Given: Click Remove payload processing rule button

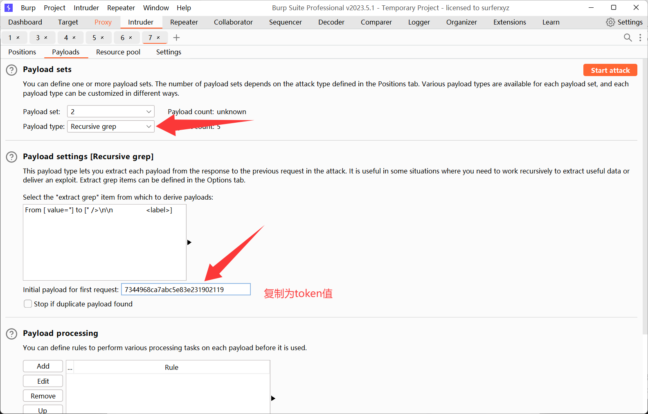Looking at the screenshot, I should (43, 396).
